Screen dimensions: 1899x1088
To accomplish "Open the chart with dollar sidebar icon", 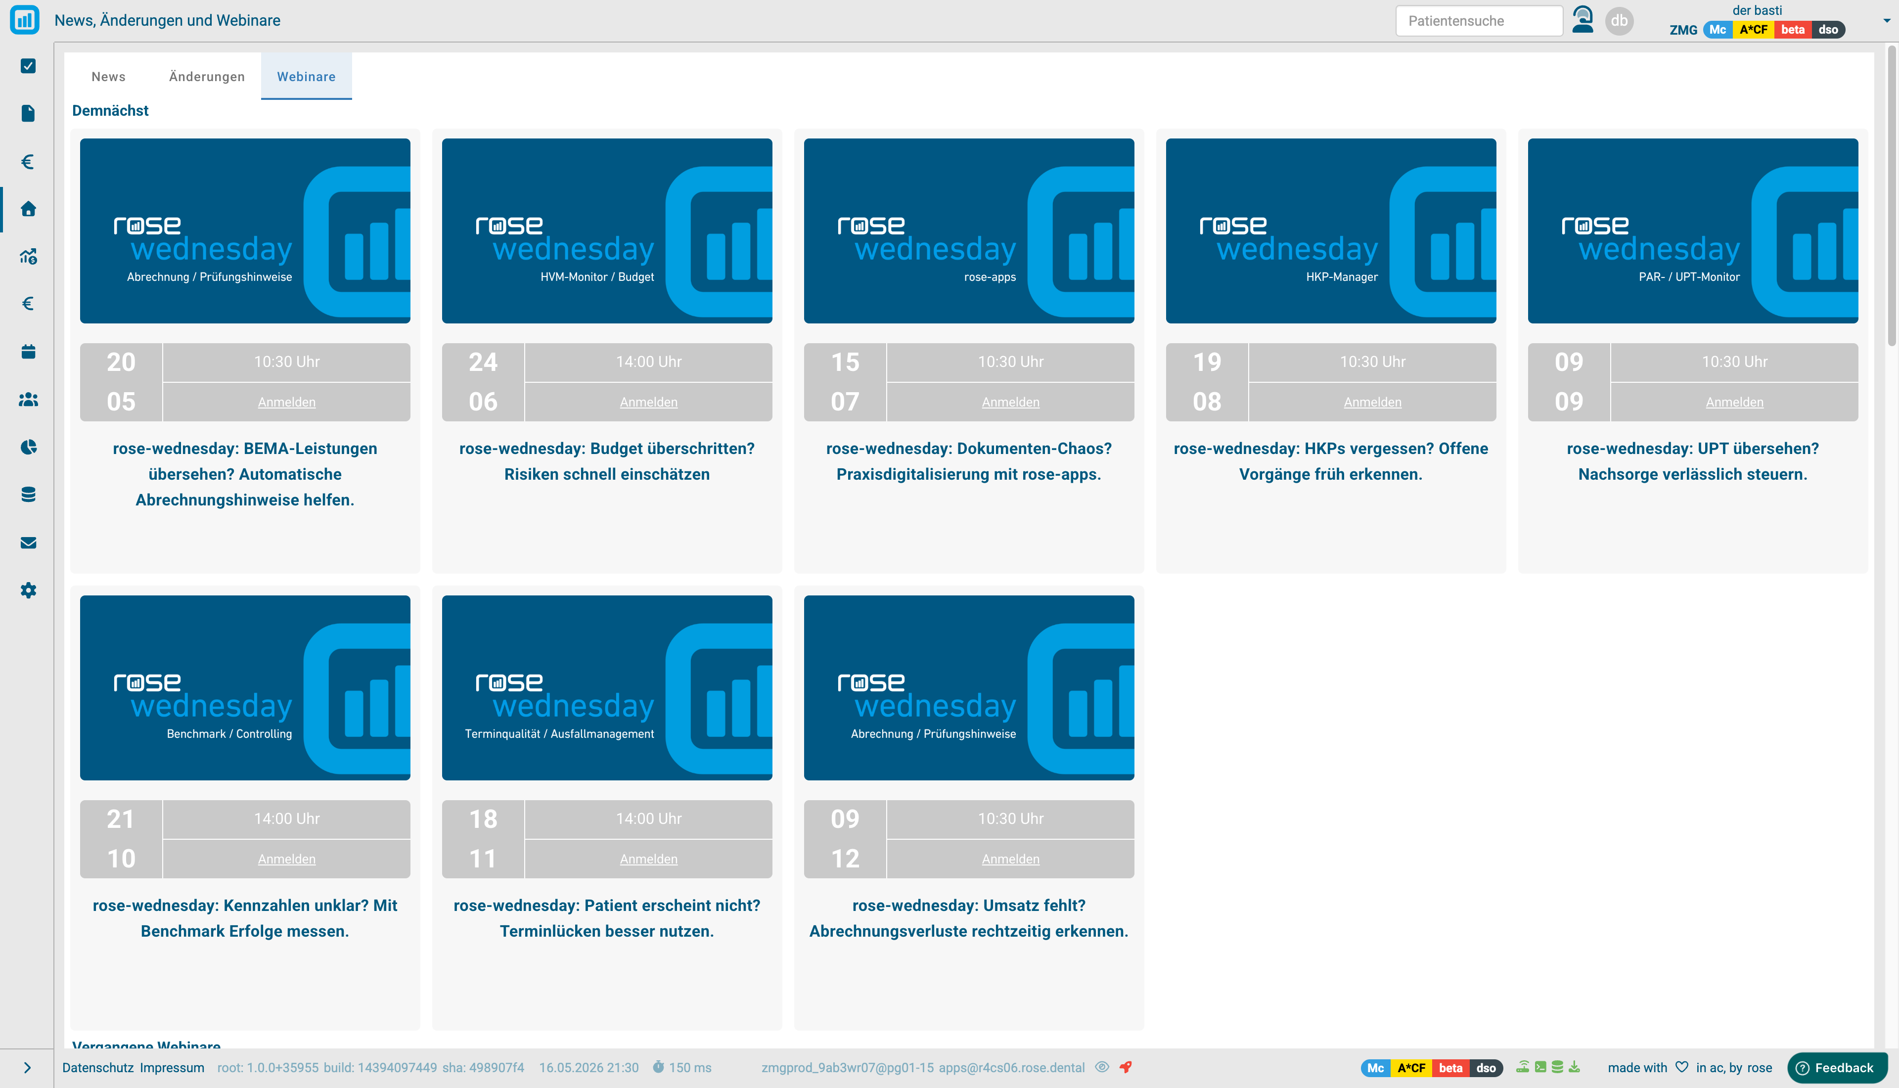I will coord(28,256).
